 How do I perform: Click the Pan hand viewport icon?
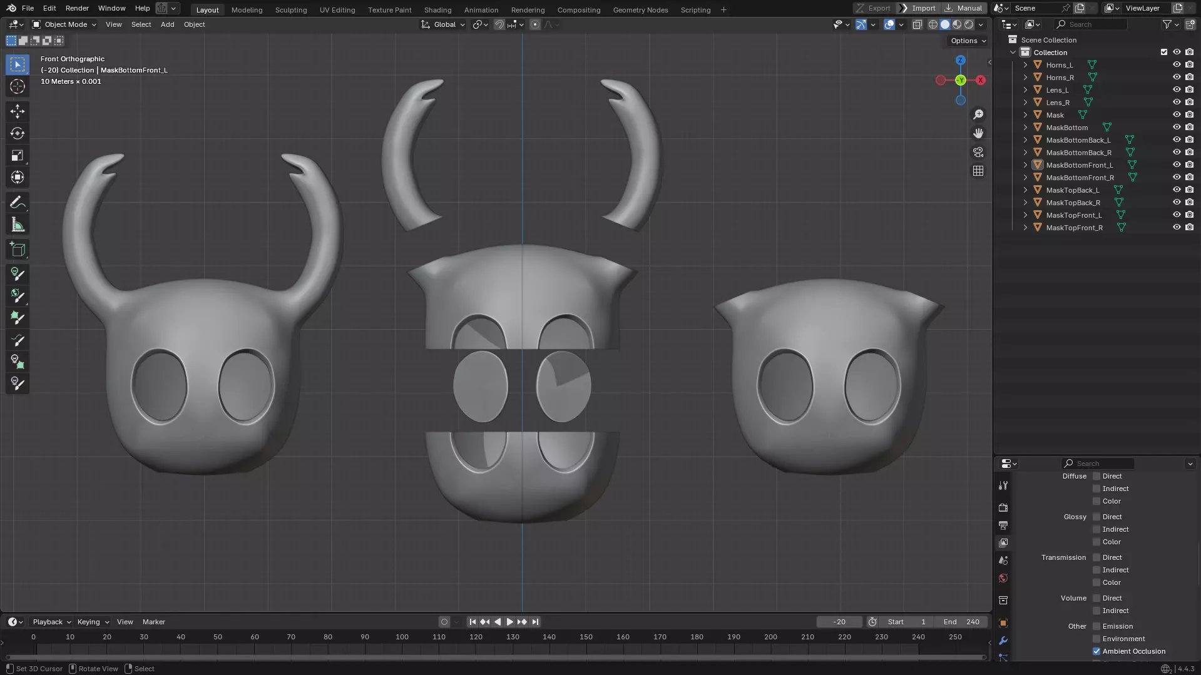coord(978,133)
